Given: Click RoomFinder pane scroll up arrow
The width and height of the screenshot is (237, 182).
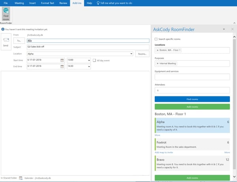Looking at the screenshot, I should (x=234, y=37).
